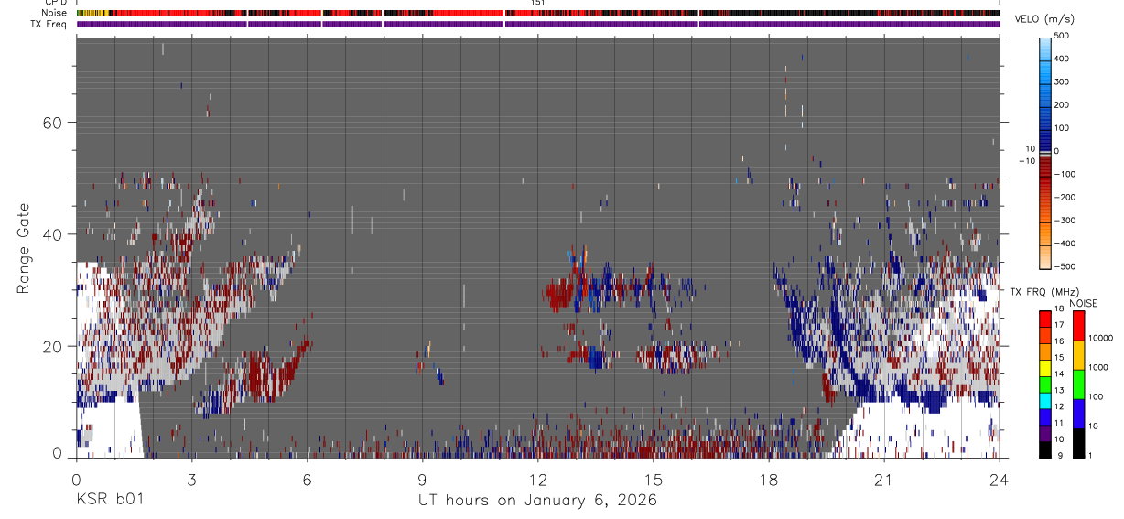Click the 12 tick on the UT hours axis
1124x519 pixels.
537,479
